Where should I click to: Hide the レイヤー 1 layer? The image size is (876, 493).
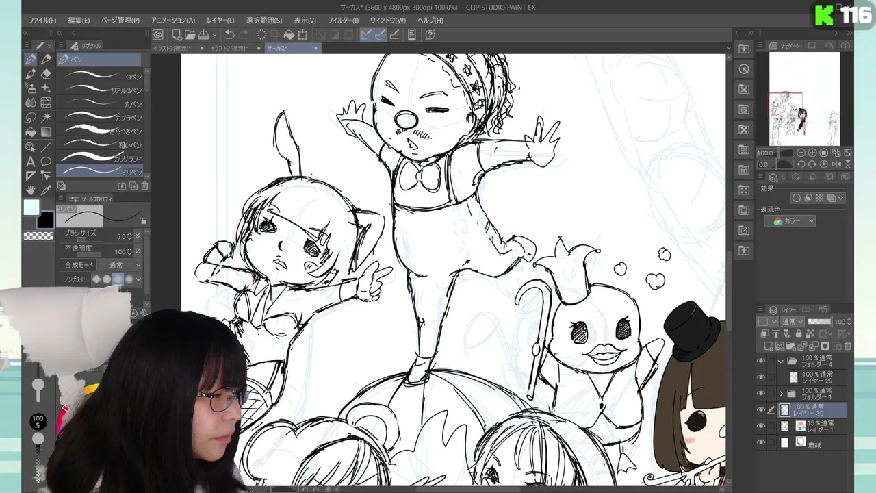[761, 426]
